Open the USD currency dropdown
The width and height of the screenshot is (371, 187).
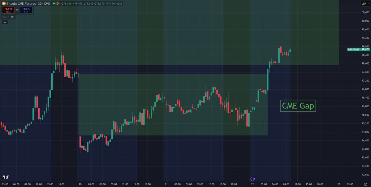click(365, 3)
